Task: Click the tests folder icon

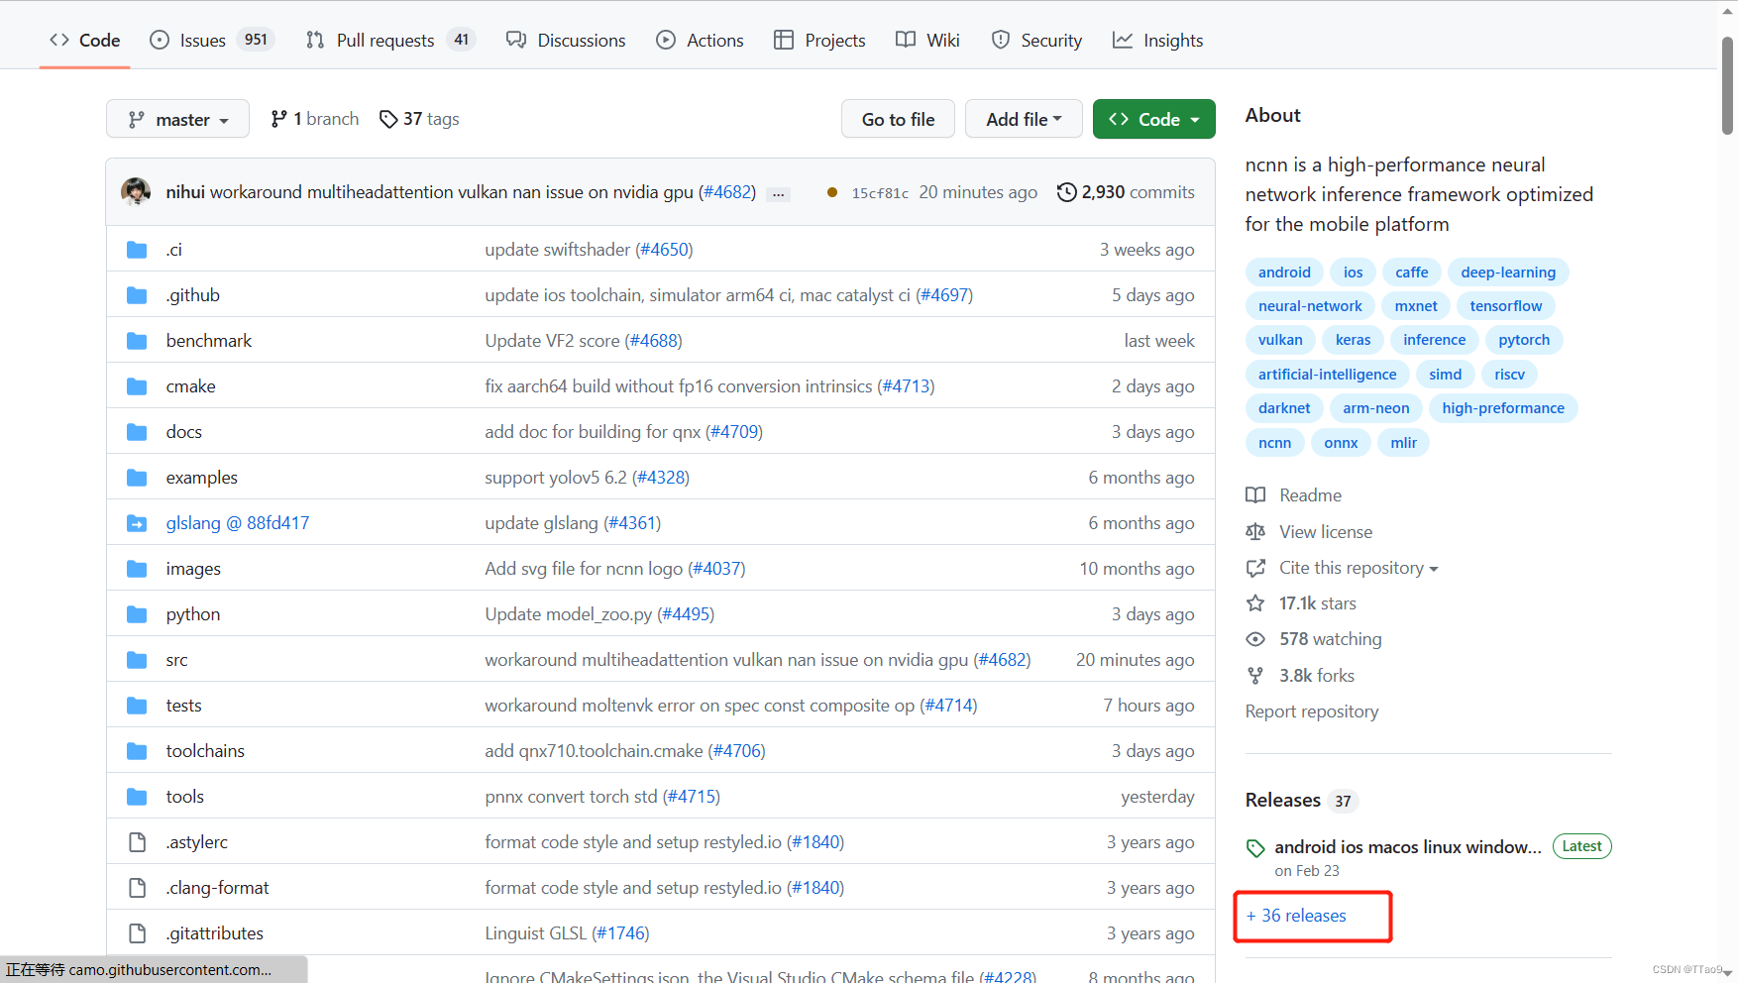Action: coord(137,706)
